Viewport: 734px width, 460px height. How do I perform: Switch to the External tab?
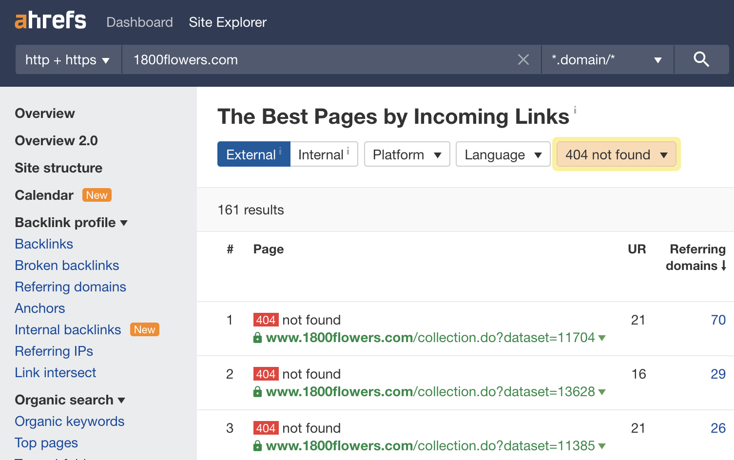(251, 154)
